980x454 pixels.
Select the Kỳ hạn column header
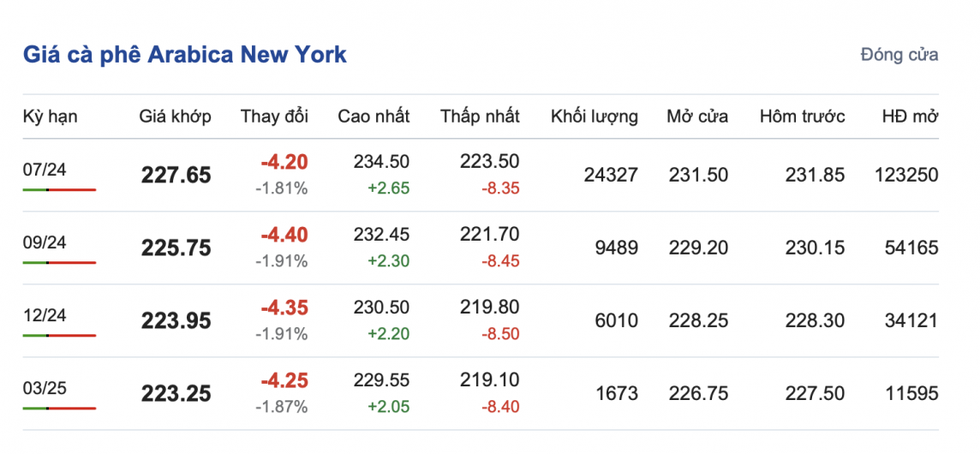click(x=50, y=116)
